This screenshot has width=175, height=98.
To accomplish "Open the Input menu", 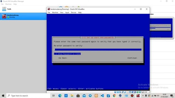I will (x=67, y=13).
